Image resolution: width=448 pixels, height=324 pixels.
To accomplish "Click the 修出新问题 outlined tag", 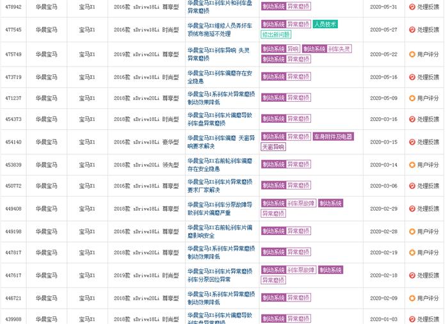I will pos(276,35).
